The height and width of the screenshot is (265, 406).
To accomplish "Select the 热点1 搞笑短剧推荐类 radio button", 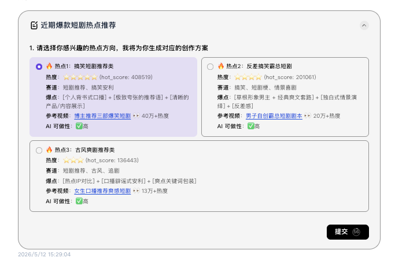I will pos(39,67).
